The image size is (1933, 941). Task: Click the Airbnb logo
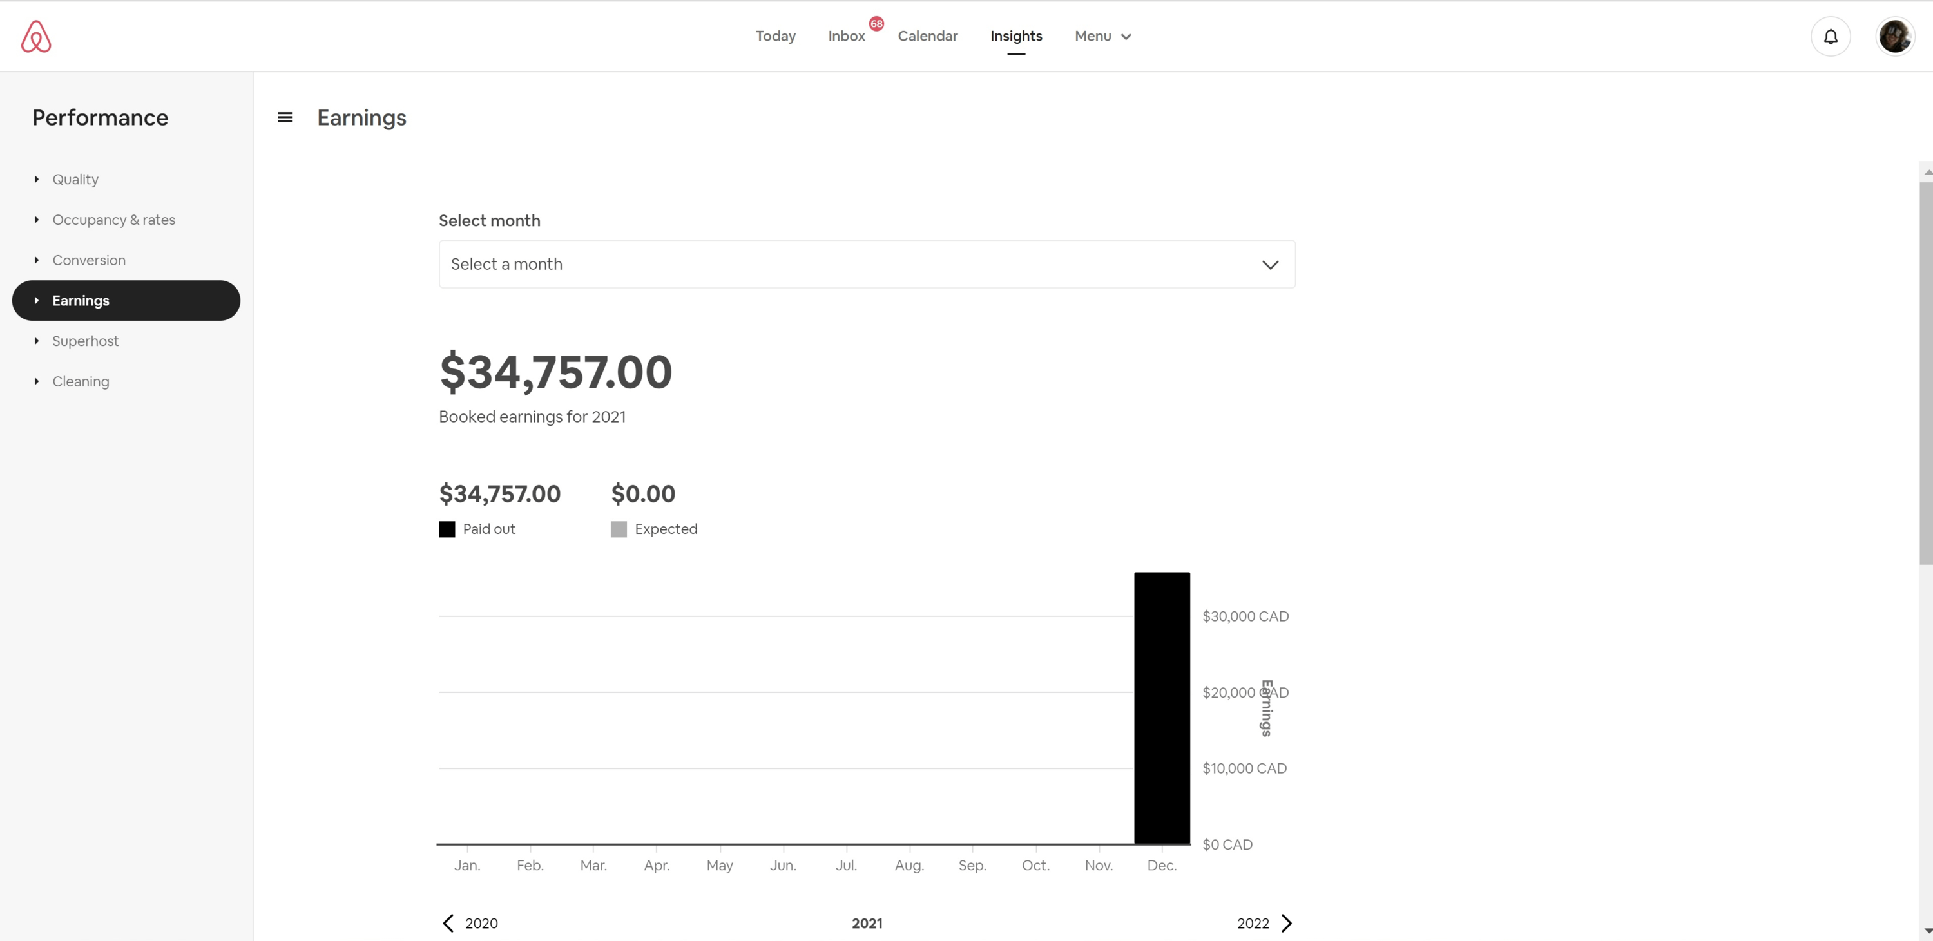tap(36, 36)
